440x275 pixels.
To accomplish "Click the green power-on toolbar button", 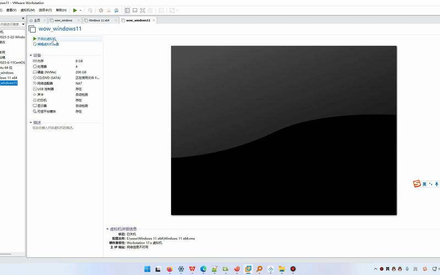I will click(x=75, y=10).
